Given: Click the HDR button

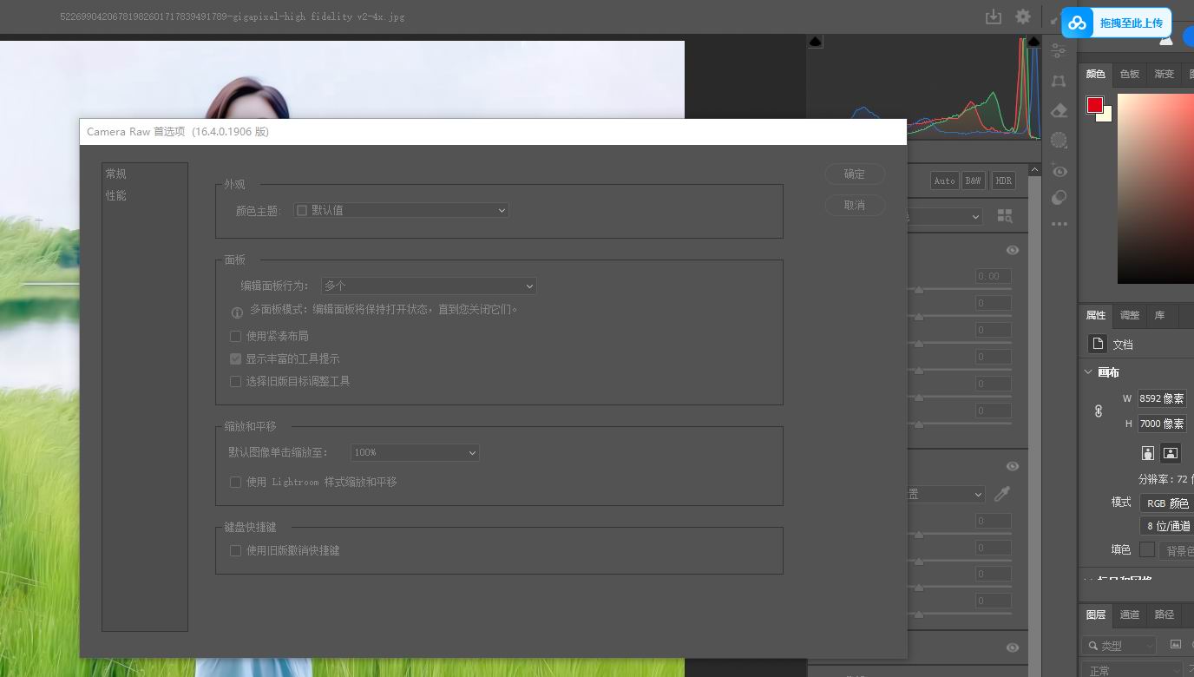Looking at the screenshot, I should pos(1003,181).
